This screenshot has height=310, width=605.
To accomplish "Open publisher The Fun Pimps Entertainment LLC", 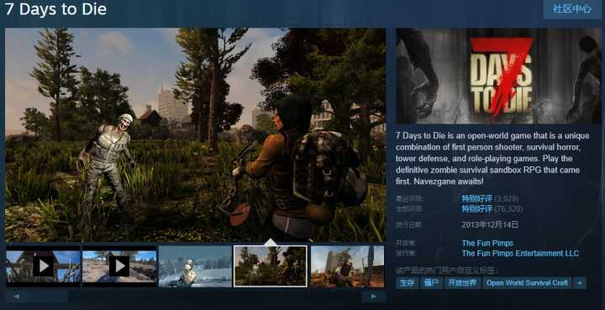I will [520, 254].
